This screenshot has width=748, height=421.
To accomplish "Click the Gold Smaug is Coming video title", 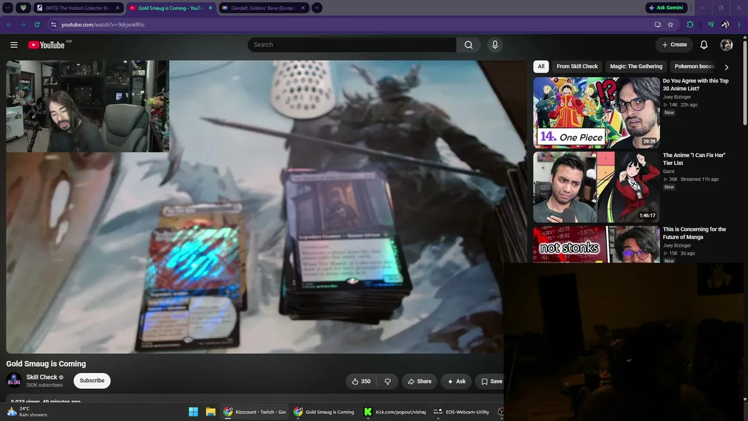I will (x=46, y=364).
